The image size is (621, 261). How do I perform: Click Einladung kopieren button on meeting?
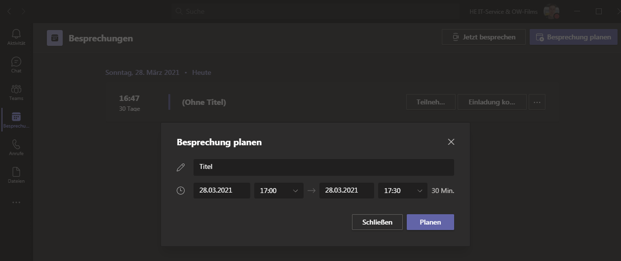click(x=492, y=102)
